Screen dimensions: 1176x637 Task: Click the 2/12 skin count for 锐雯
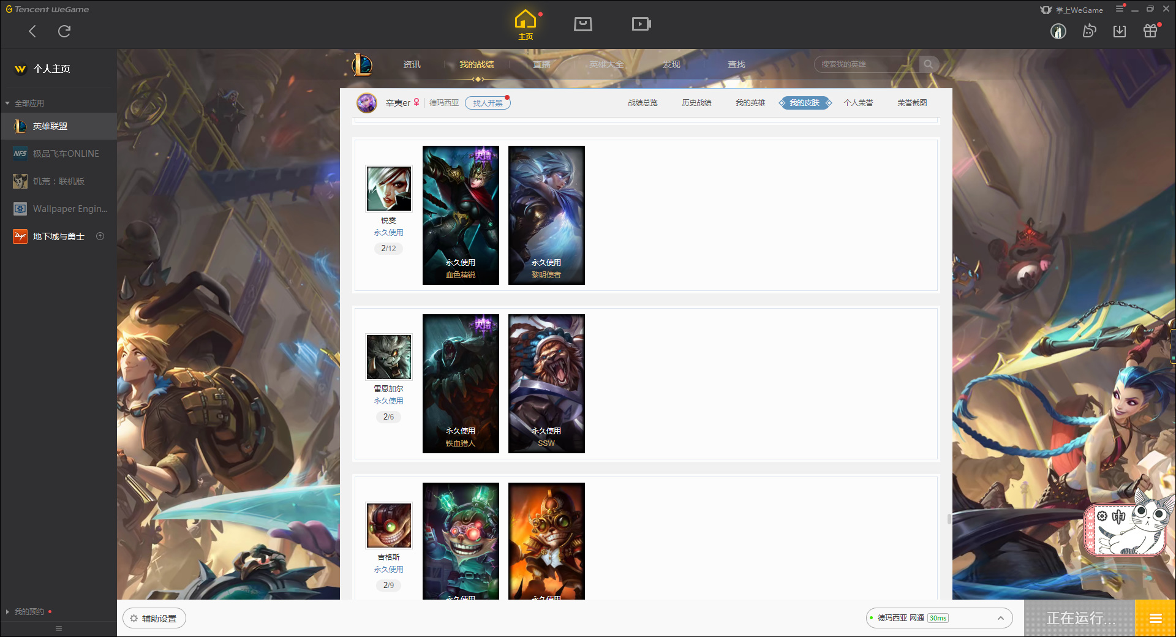388,248
